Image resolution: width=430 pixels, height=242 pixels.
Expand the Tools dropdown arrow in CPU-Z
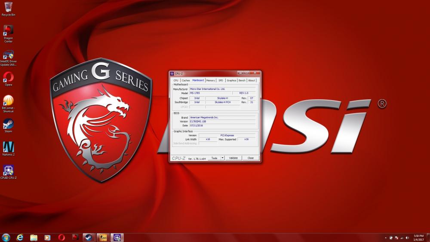[222, 158]
